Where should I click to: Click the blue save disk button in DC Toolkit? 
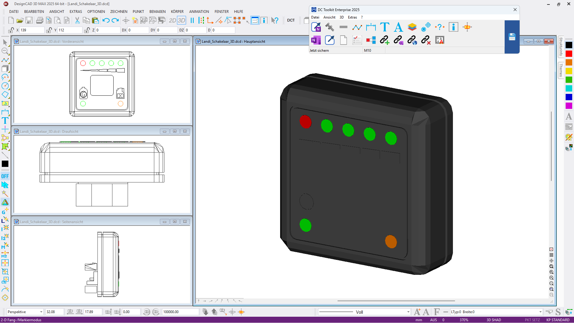click(x=512, y=37)
